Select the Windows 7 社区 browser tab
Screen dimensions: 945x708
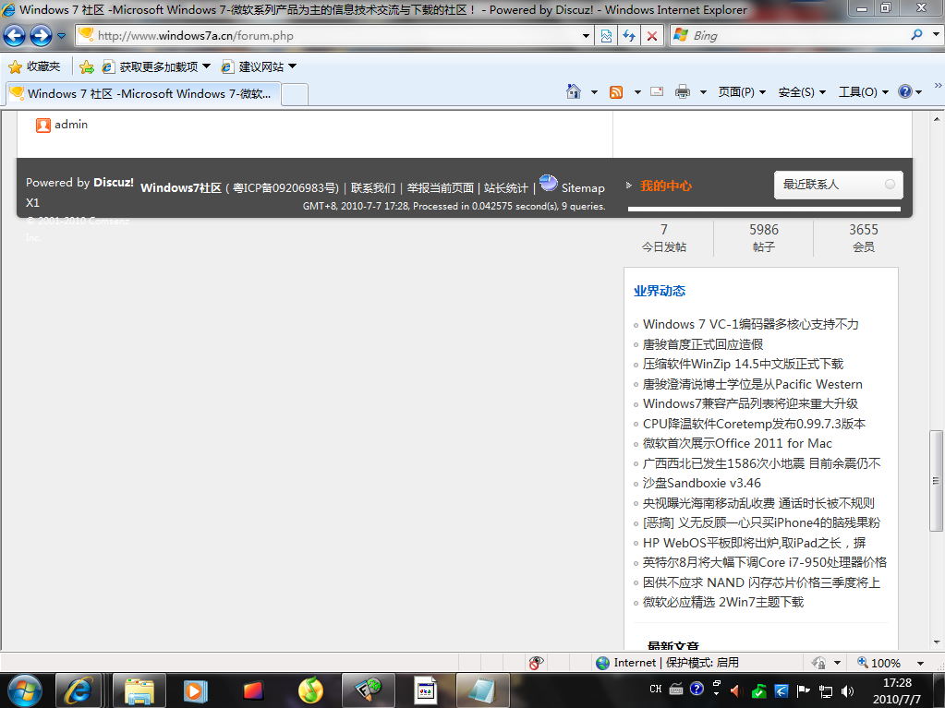[143, 94]
